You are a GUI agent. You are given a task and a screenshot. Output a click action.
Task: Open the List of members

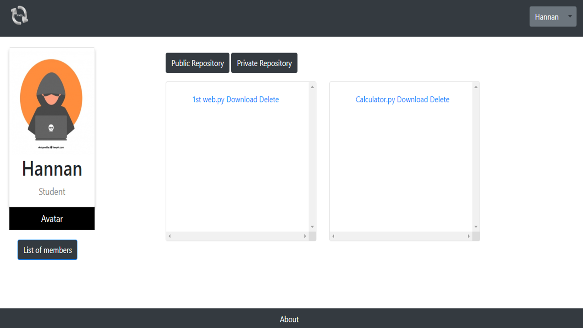(x=47, y=250)
